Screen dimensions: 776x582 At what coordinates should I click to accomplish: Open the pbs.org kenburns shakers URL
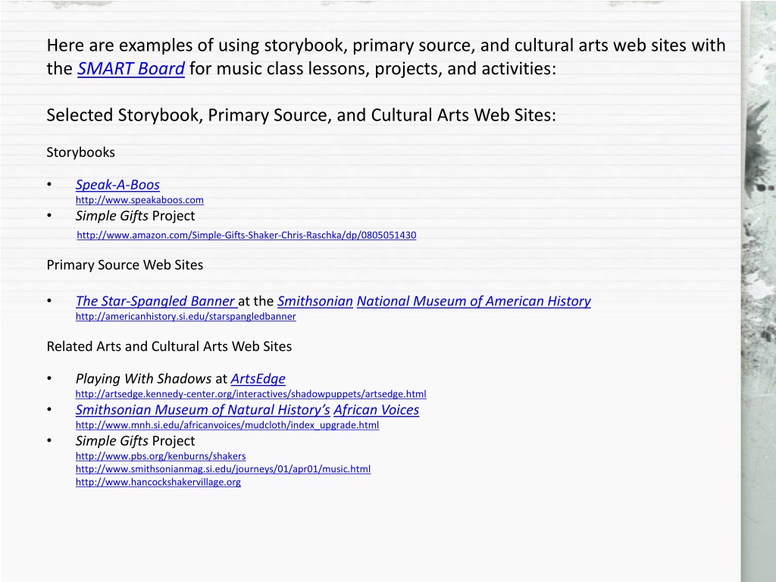coord(161,455)
